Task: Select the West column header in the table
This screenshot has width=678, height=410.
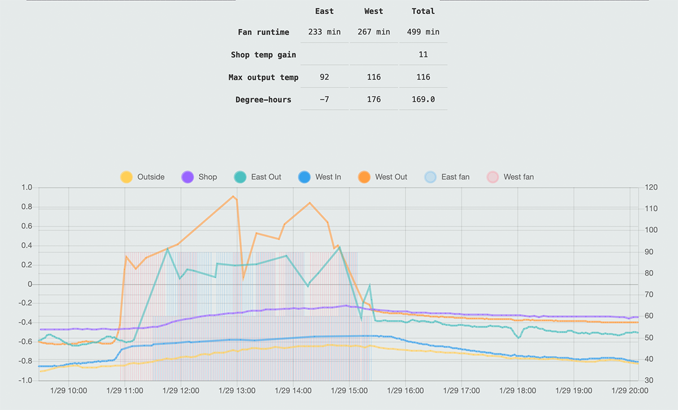Action: click(373, 11)
